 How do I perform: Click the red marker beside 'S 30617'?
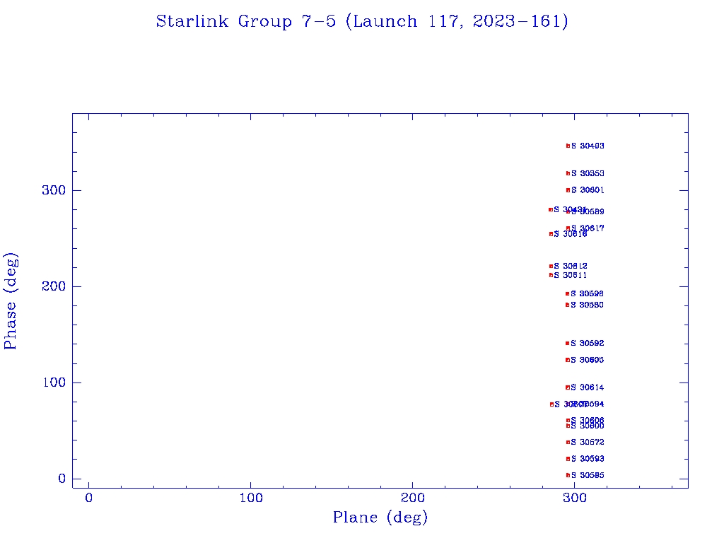(568, 228)
